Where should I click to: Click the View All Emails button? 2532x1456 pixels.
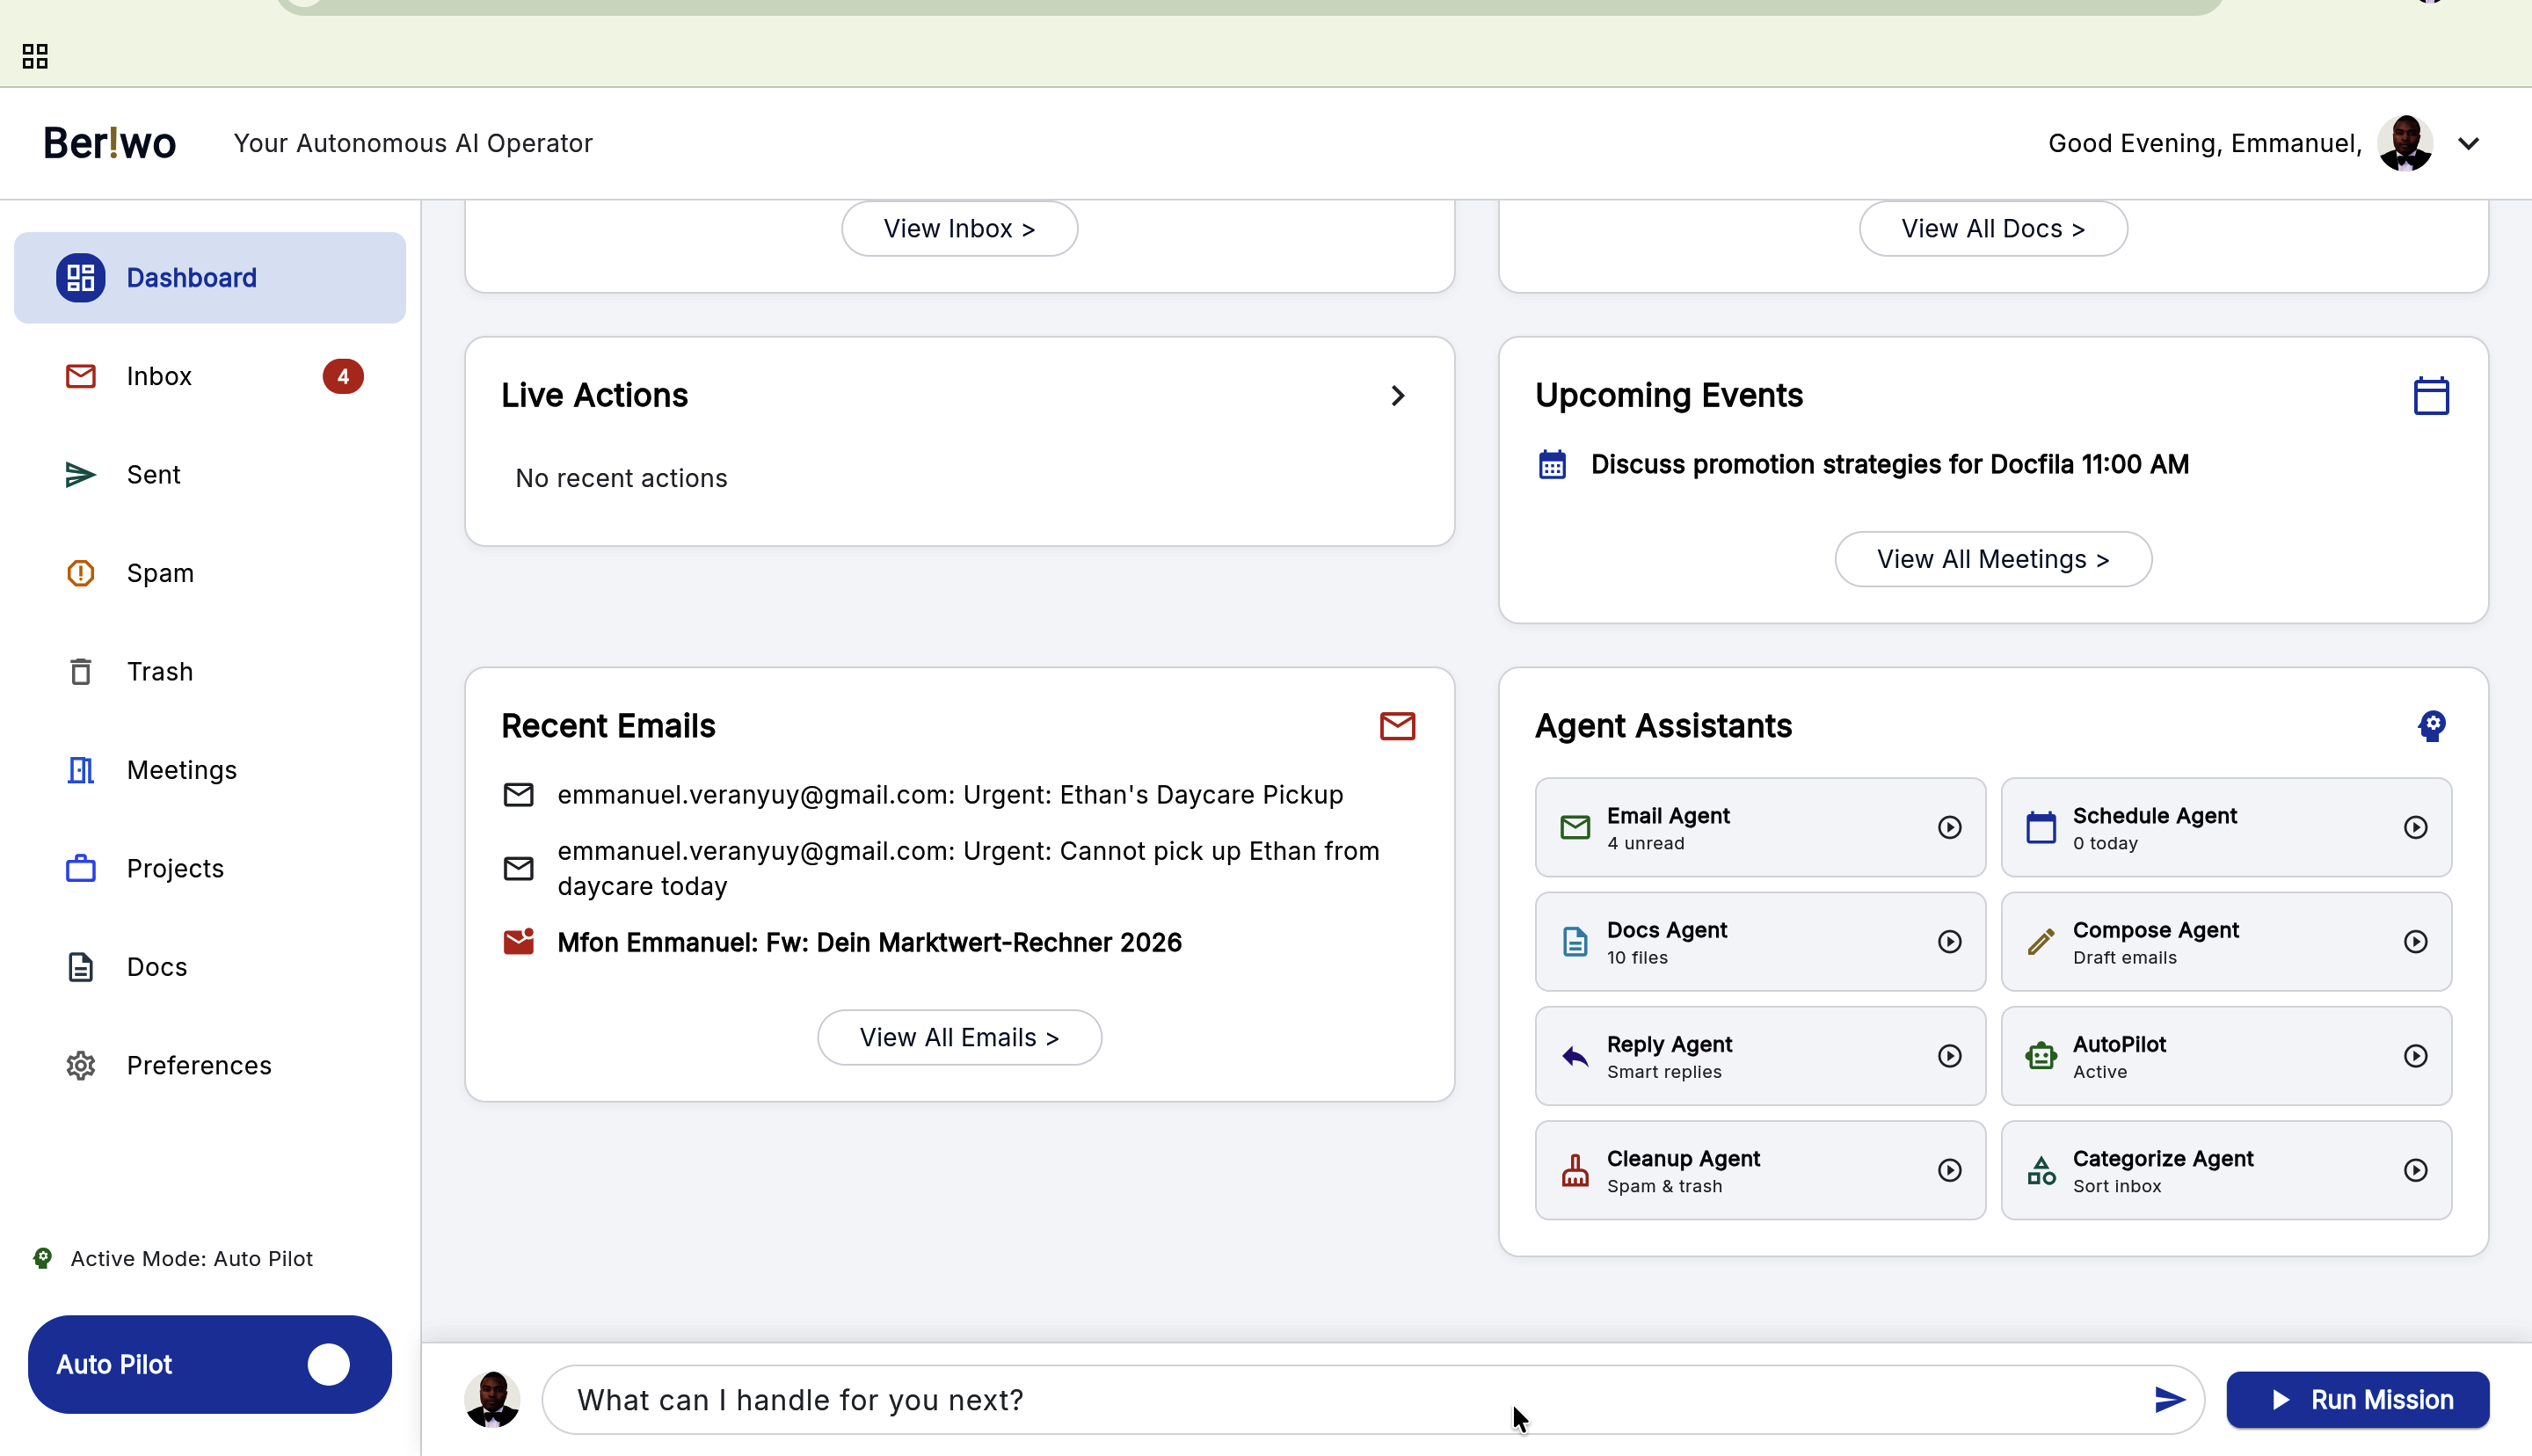click(x=958, y=1038)
